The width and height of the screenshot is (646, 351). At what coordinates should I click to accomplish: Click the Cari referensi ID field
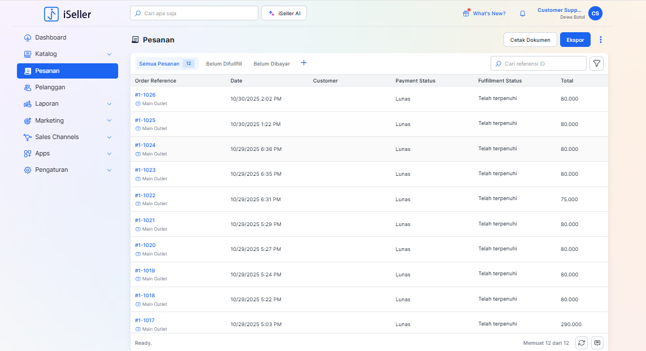[x=543, y=64]
